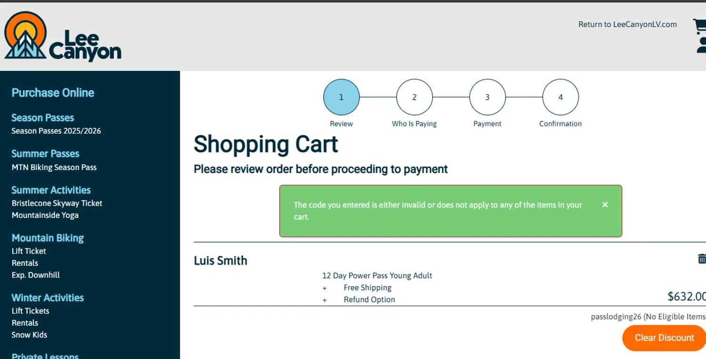Click the invalid code alert message text
Image resolution: width=706 pixels, height=359 pixels.
point(438,211)
